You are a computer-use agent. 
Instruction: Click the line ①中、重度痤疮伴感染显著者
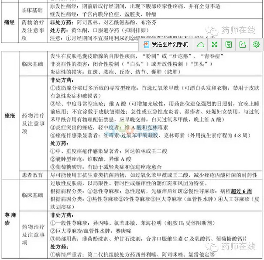pyautogui.click(x=109, y=151)
